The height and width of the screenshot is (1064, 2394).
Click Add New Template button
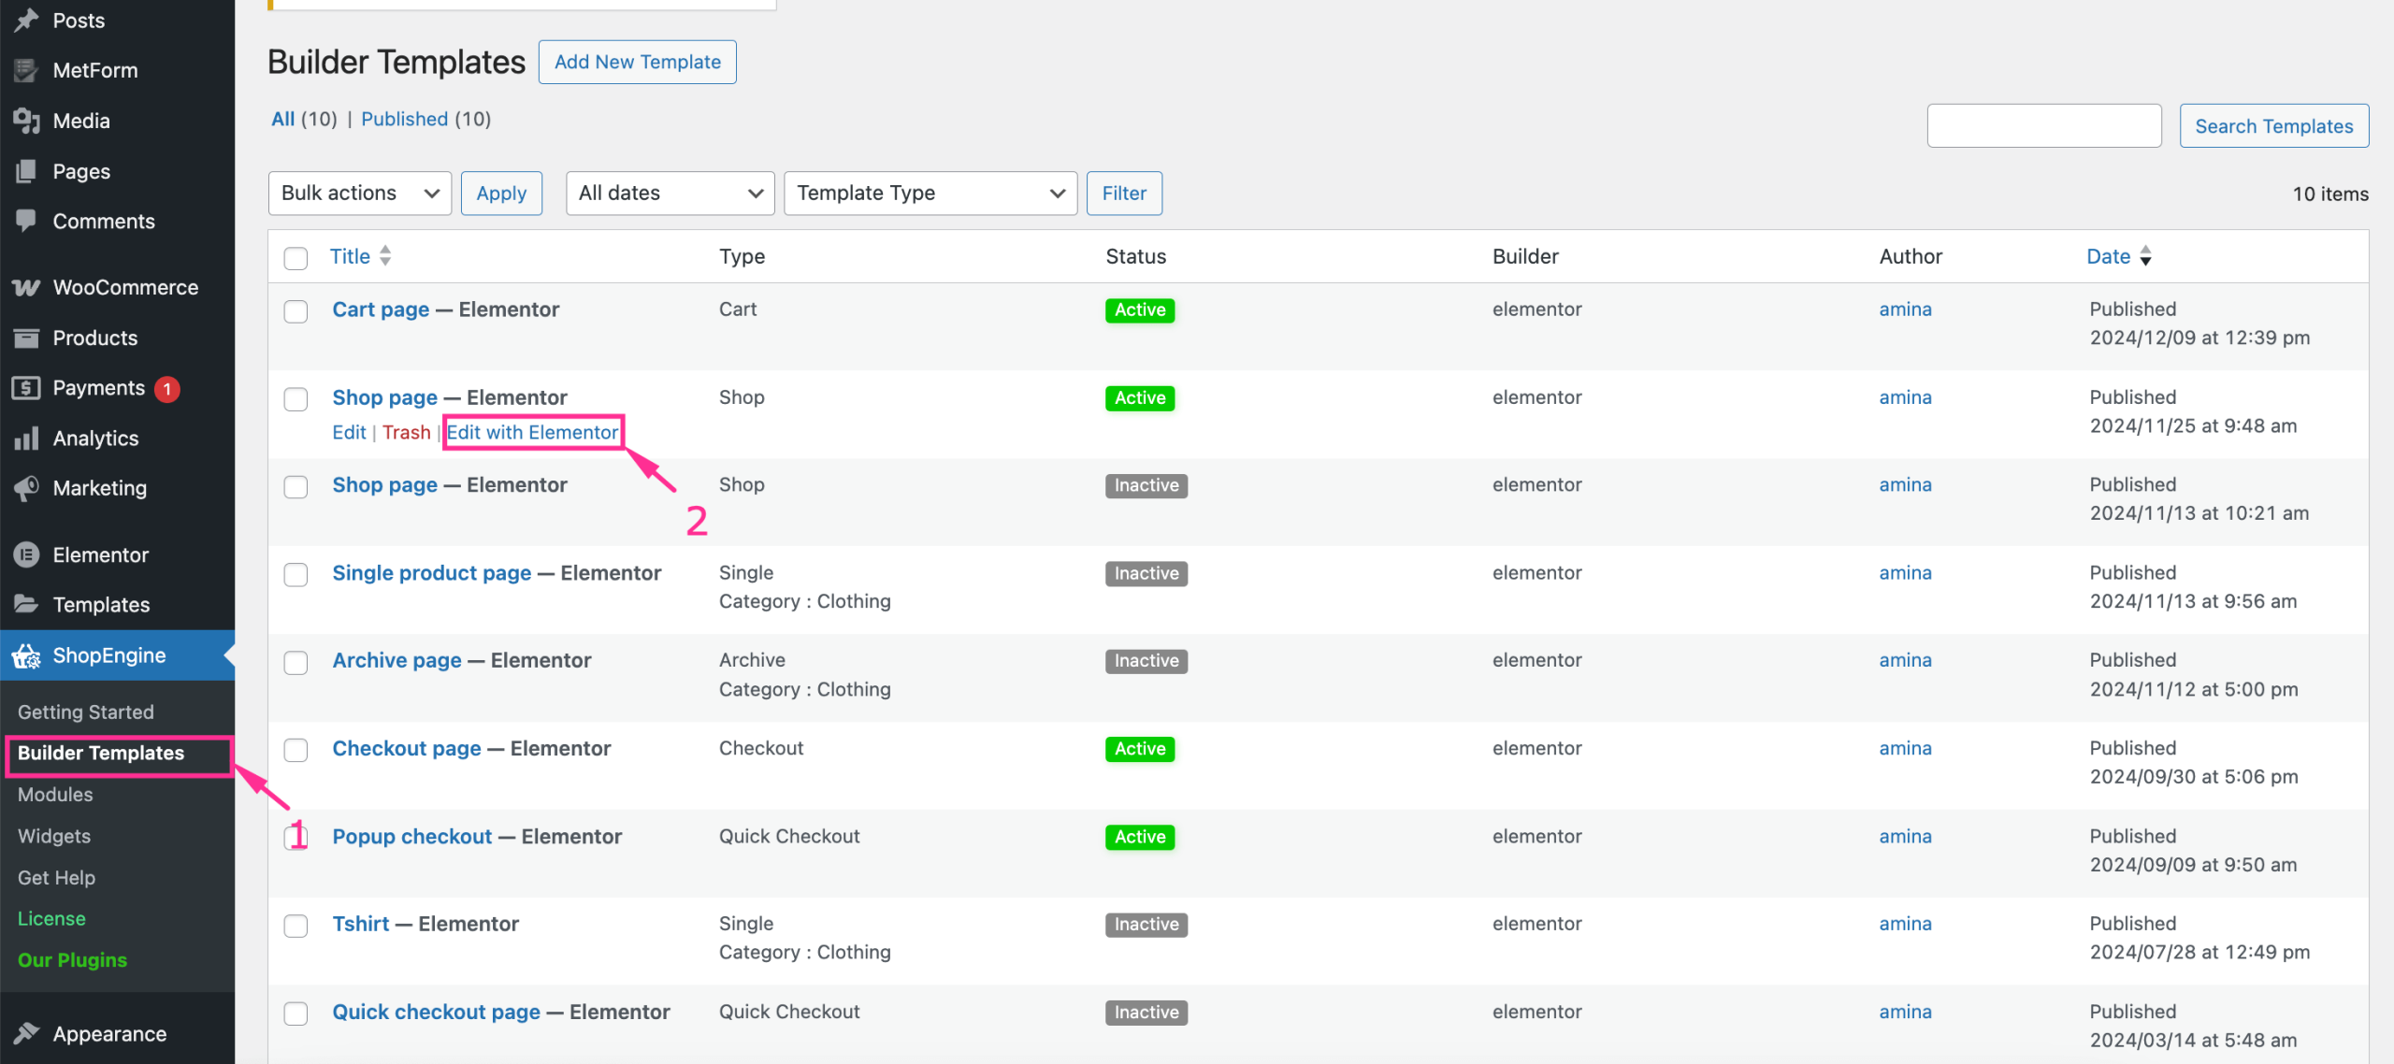(638, 62)
